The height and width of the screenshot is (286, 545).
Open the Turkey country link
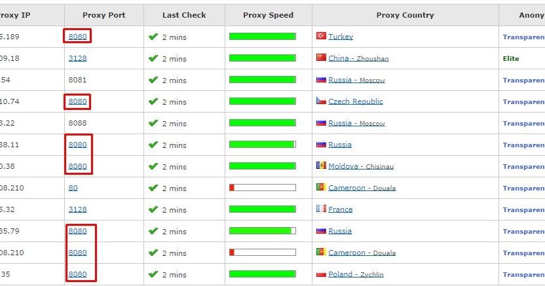[341, 37]
